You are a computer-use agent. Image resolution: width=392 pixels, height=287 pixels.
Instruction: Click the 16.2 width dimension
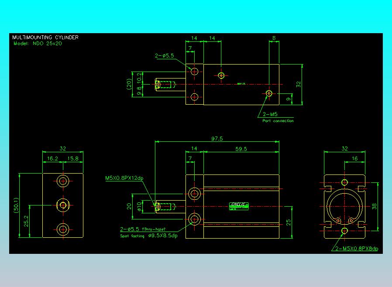[52, 159]
